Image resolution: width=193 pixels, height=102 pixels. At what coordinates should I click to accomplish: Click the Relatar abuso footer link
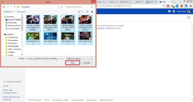pyautogui.click(x=92, y=100)
